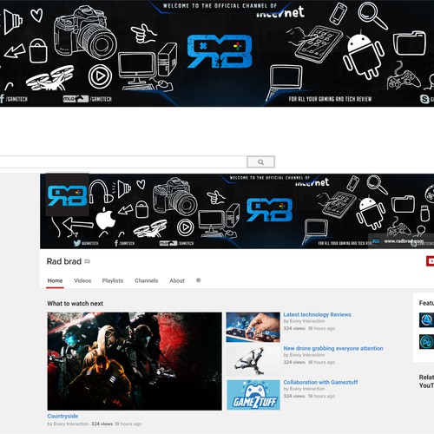This screenshot has height=434, width=434.
Task: Click Collaboration with Gameztuff title
Action: (x=320, y=382)
